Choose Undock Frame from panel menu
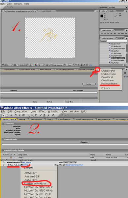 pyautogui.click(x=109, y=74)
